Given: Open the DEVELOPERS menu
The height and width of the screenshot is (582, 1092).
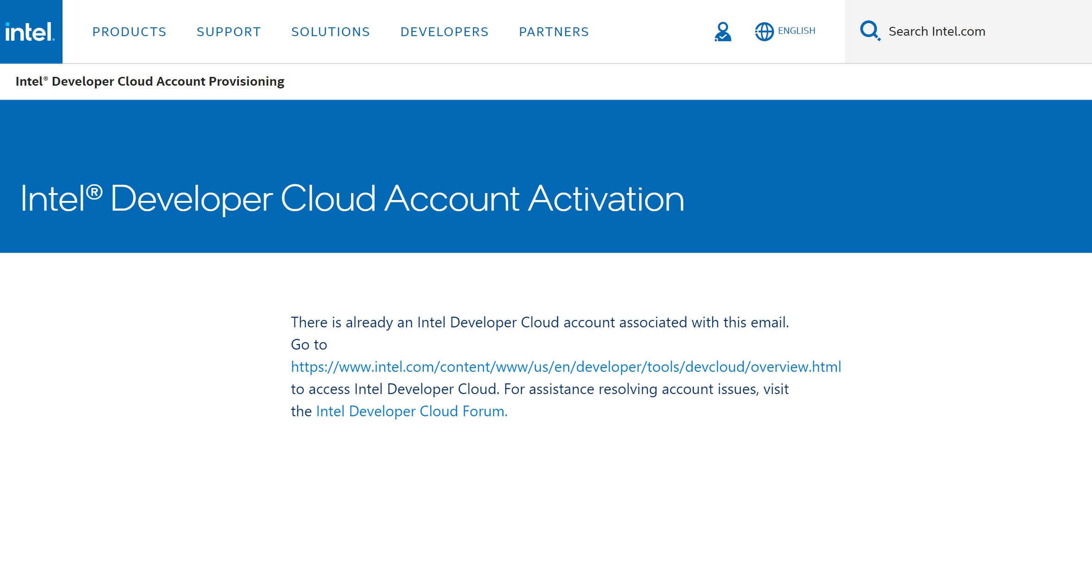Looking at the screenshot, I should click(x=445, y=32).
